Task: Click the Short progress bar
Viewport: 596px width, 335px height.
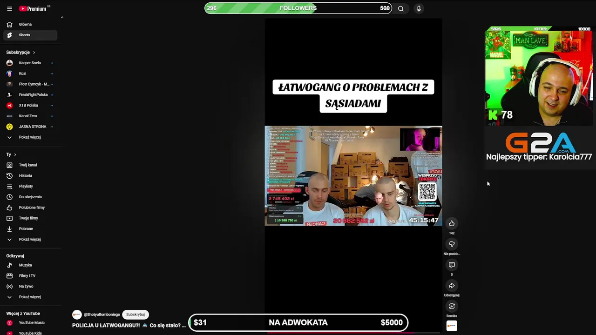Action: pyautogui.click(x=353, y=333)
